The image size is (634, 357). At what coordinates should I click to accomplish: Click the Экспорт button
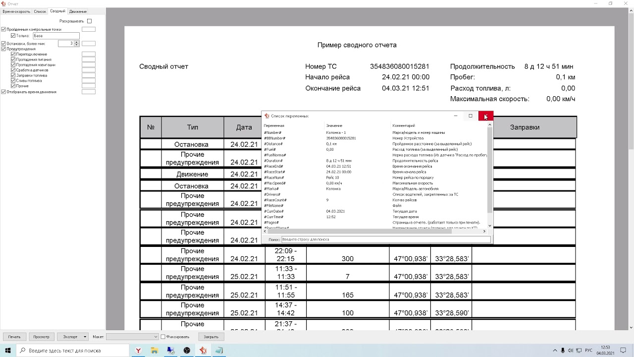point(70,337)
